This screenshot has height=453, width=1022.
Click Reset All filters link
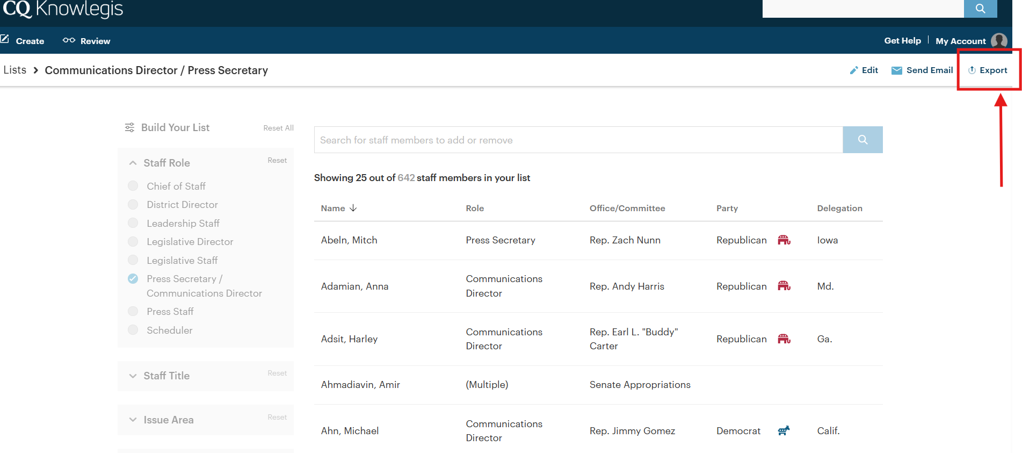tap(278, 128)
